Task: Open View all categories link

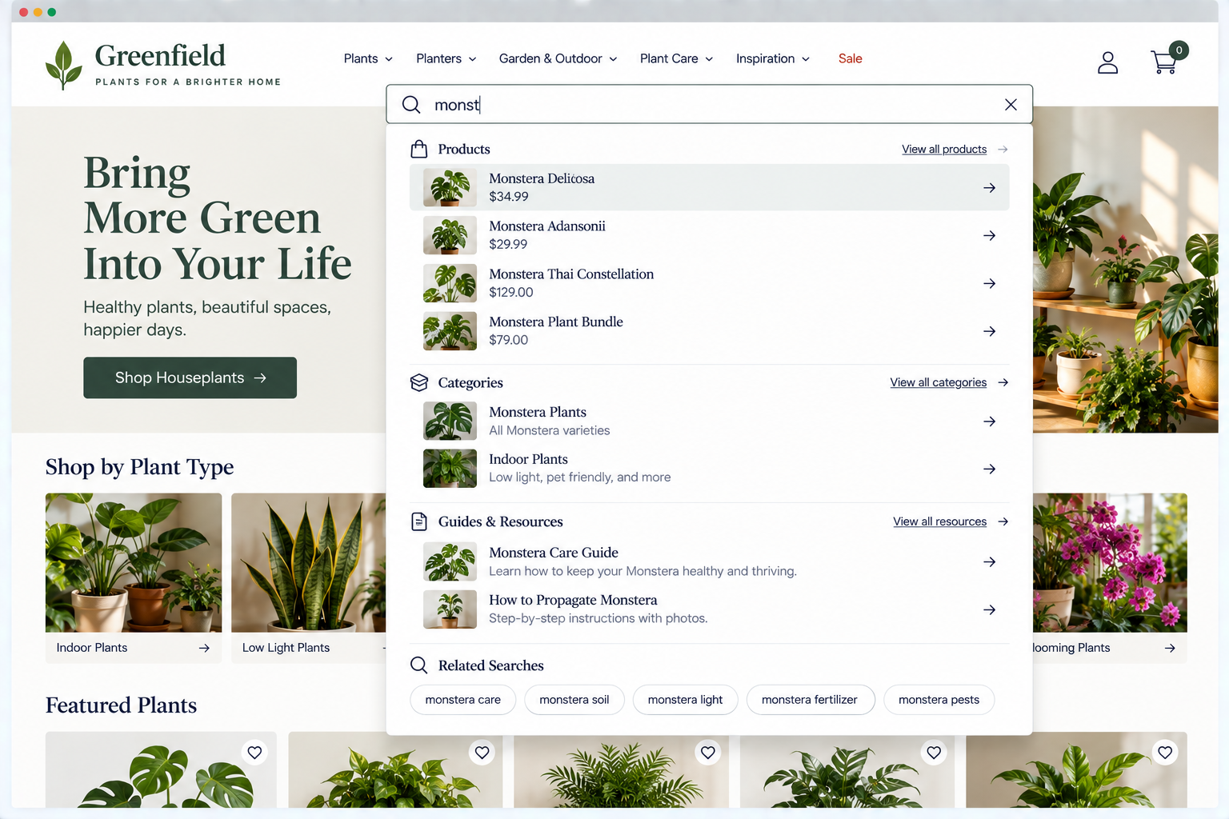Action: 939,382
